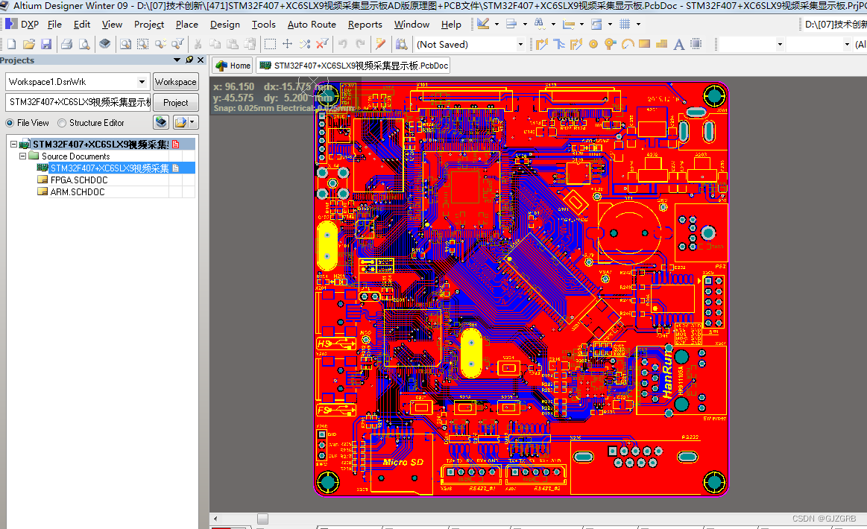This screenshot has width=867, height=529.
Task: Expand the (Not Saved) view dropdown
Action: pos(520,44)
